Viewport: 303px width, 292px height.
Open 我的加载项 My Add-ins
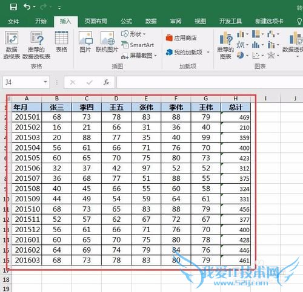[184, 53]
